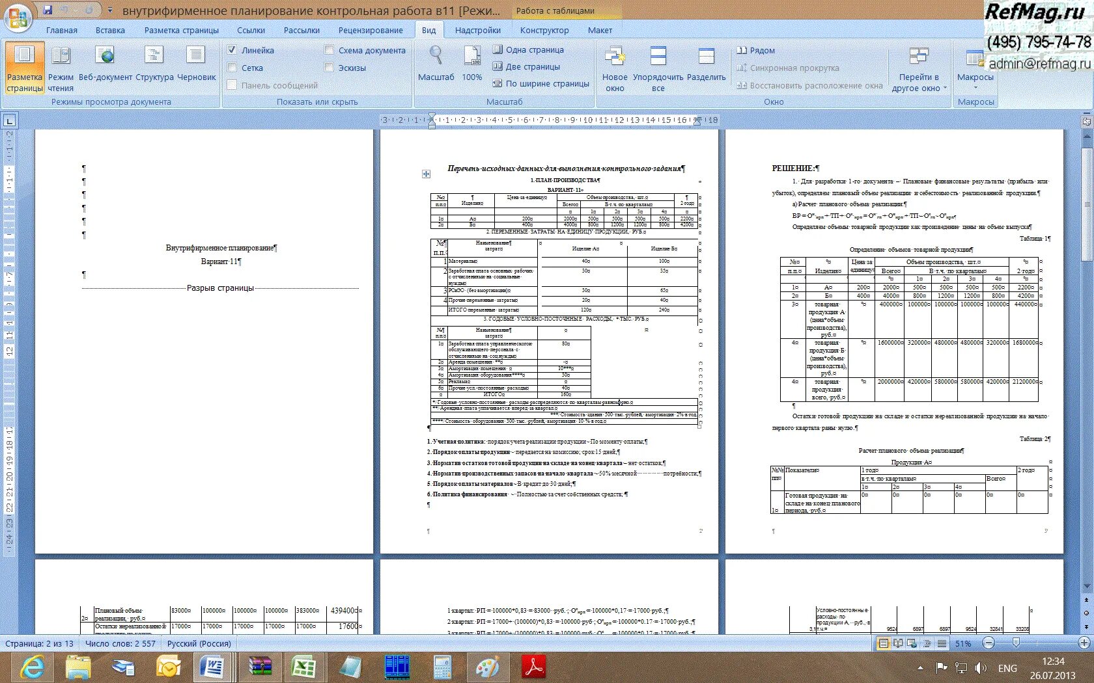Show hidden icons in the system tray
1094x683 pixels.
[920, 668]
